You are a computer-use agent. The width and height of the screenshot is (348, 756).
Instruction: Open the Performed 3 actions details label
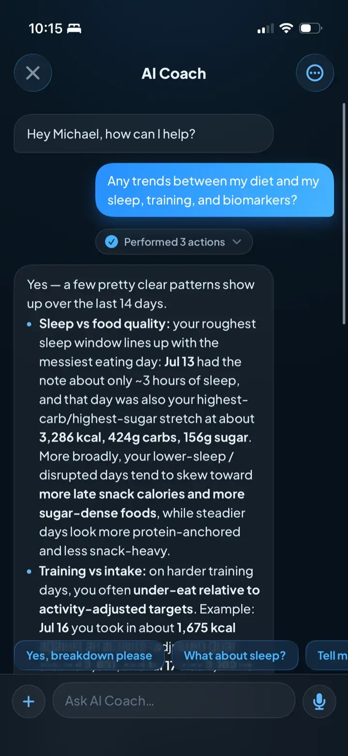[x=174, y=242]
